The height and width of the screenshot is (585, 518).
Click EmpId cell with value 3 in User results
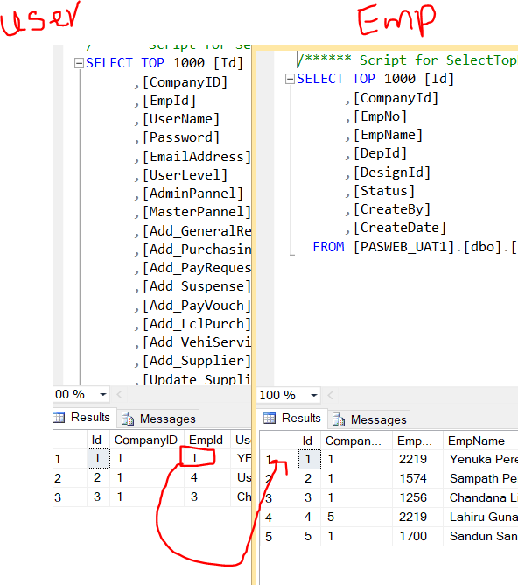click(206, 497)
